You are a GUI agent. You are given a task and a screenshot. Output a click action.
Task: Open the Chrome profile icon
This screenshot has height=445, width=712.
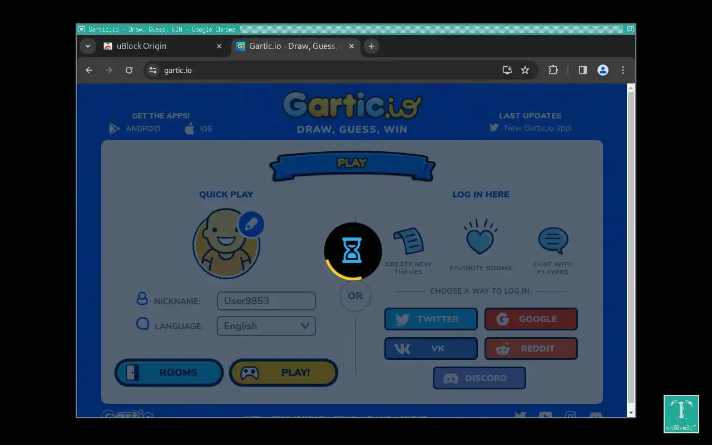[x=603, y=70]
